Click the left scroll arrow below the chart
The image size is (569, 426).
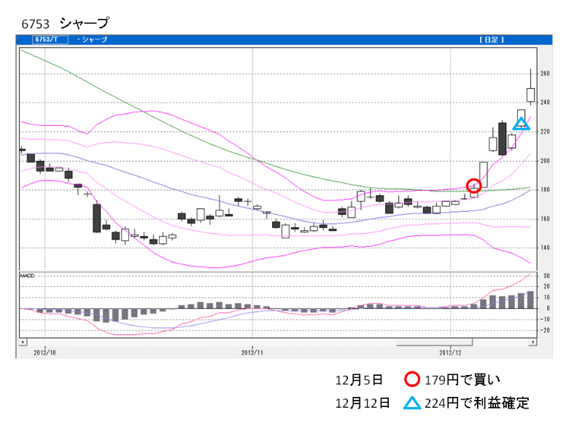coord(23,340)
